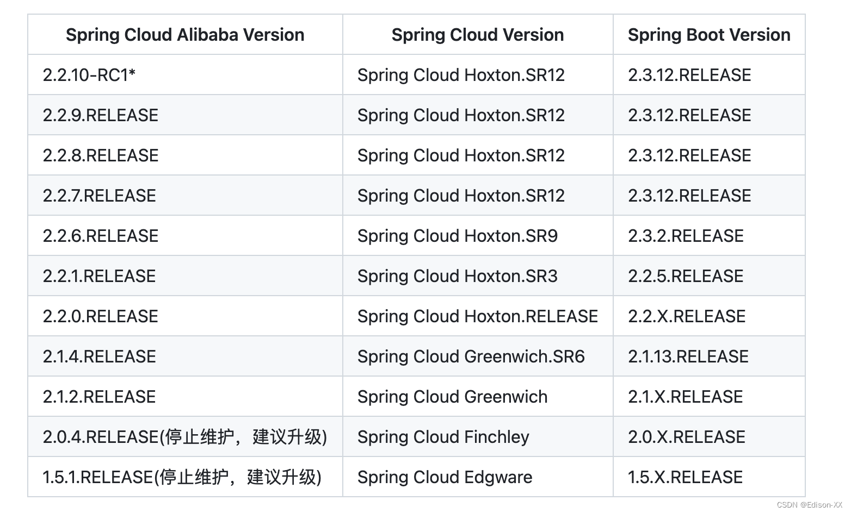Select the "2.2.8.RELEASE" cell
Viewport: 851px width, 513px height.
[185, 155]
